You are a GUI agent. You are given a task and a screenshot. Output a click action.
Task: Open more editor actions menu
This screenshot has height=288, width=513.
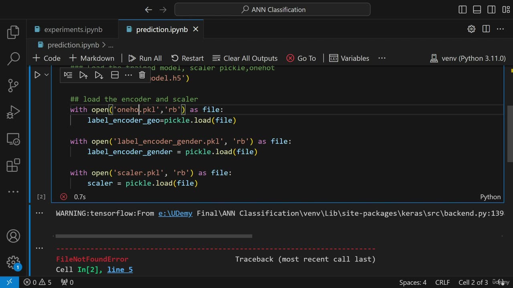(500, 29)
